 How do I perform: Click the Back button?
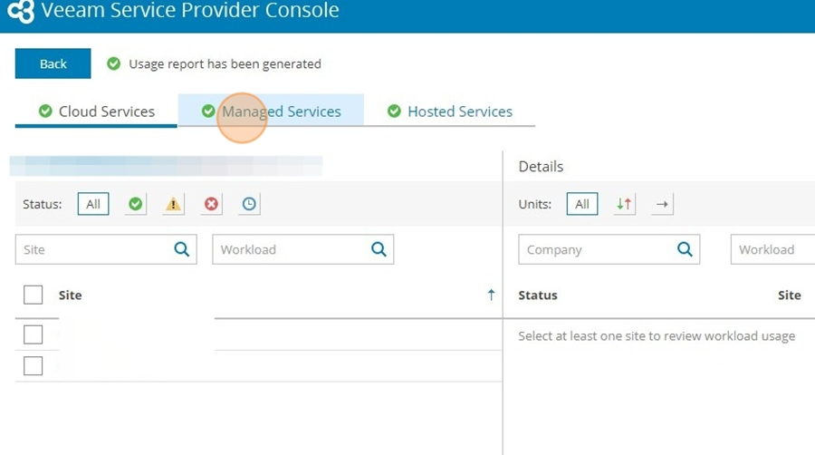coord(53,63)
